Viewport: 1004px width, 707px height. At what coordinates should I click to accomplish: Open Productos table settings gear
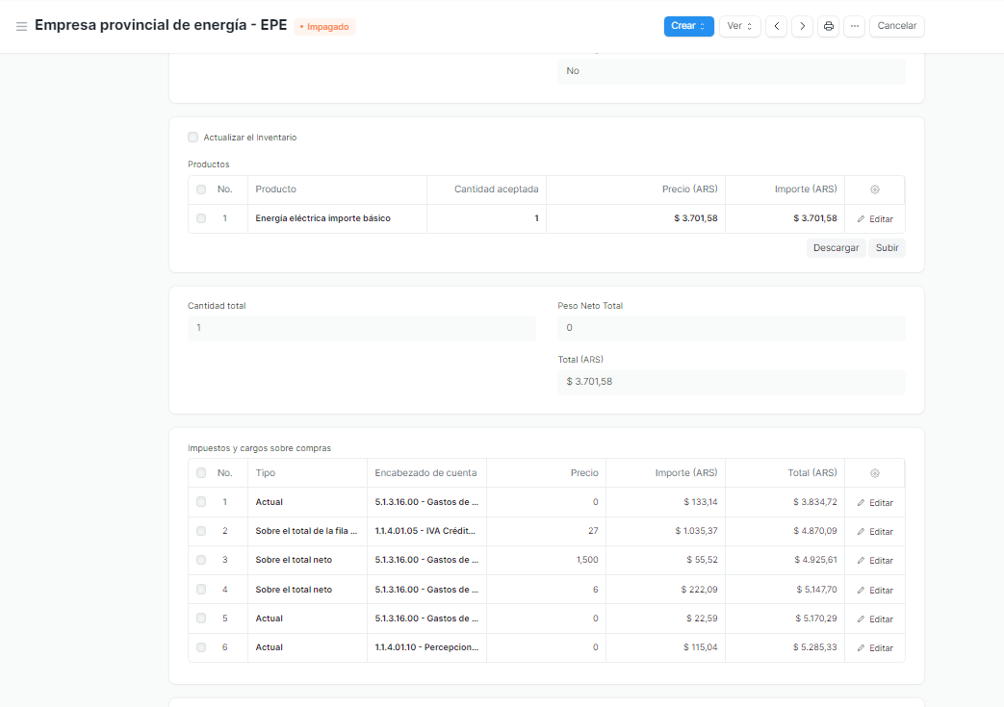[875, 189]
